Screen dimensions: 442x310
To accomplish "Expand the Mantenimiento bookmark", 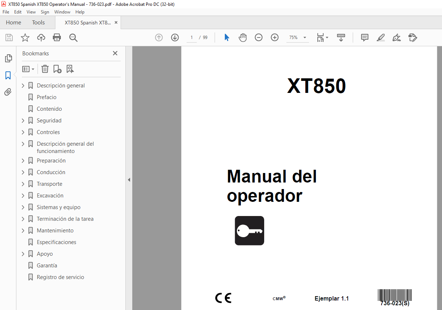I will [x=23, y=231].
